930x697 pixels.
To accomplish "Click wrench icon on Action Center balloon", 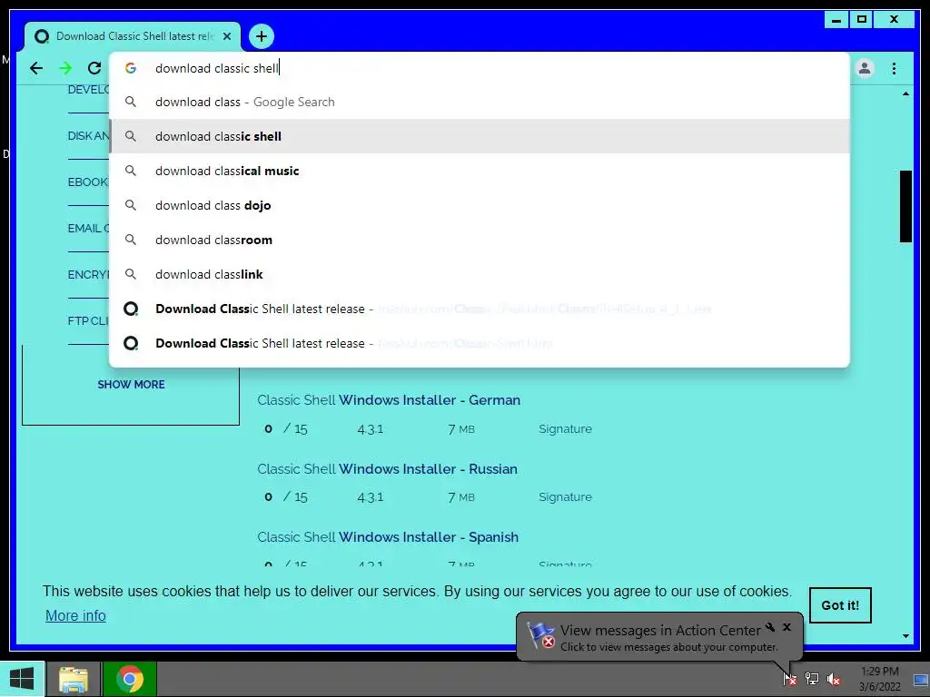I will click(x=770, y=627).
